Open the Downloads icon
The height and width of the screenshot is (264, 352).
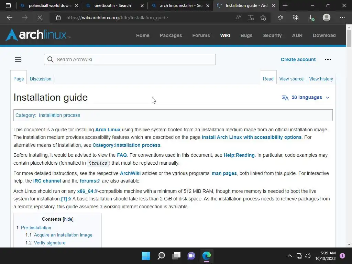tap(311, 18)
